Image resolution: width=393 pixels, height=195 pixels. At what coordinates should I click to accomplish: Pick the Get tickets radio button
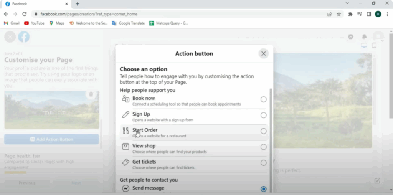point(263,163)
